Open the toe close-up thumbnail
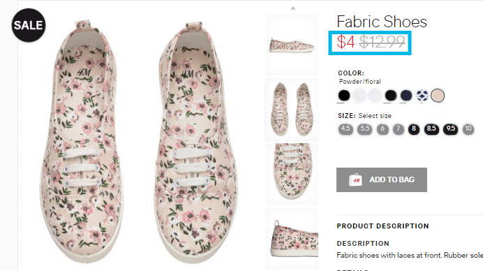Image resolution: width=483 pixels, height=271 pixels. [x=292, y=174]
